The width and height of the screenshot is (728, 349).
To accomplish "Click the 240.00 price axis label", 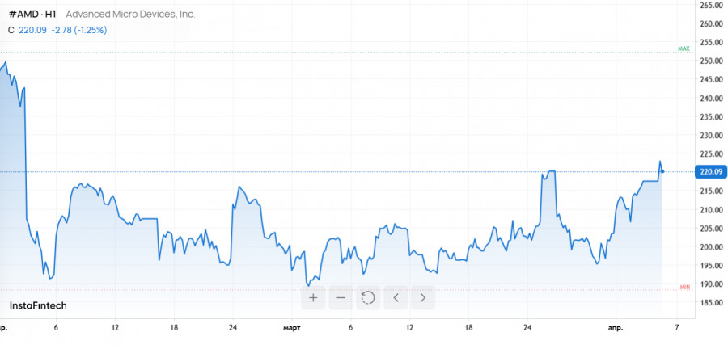I will tap(711, 99).
